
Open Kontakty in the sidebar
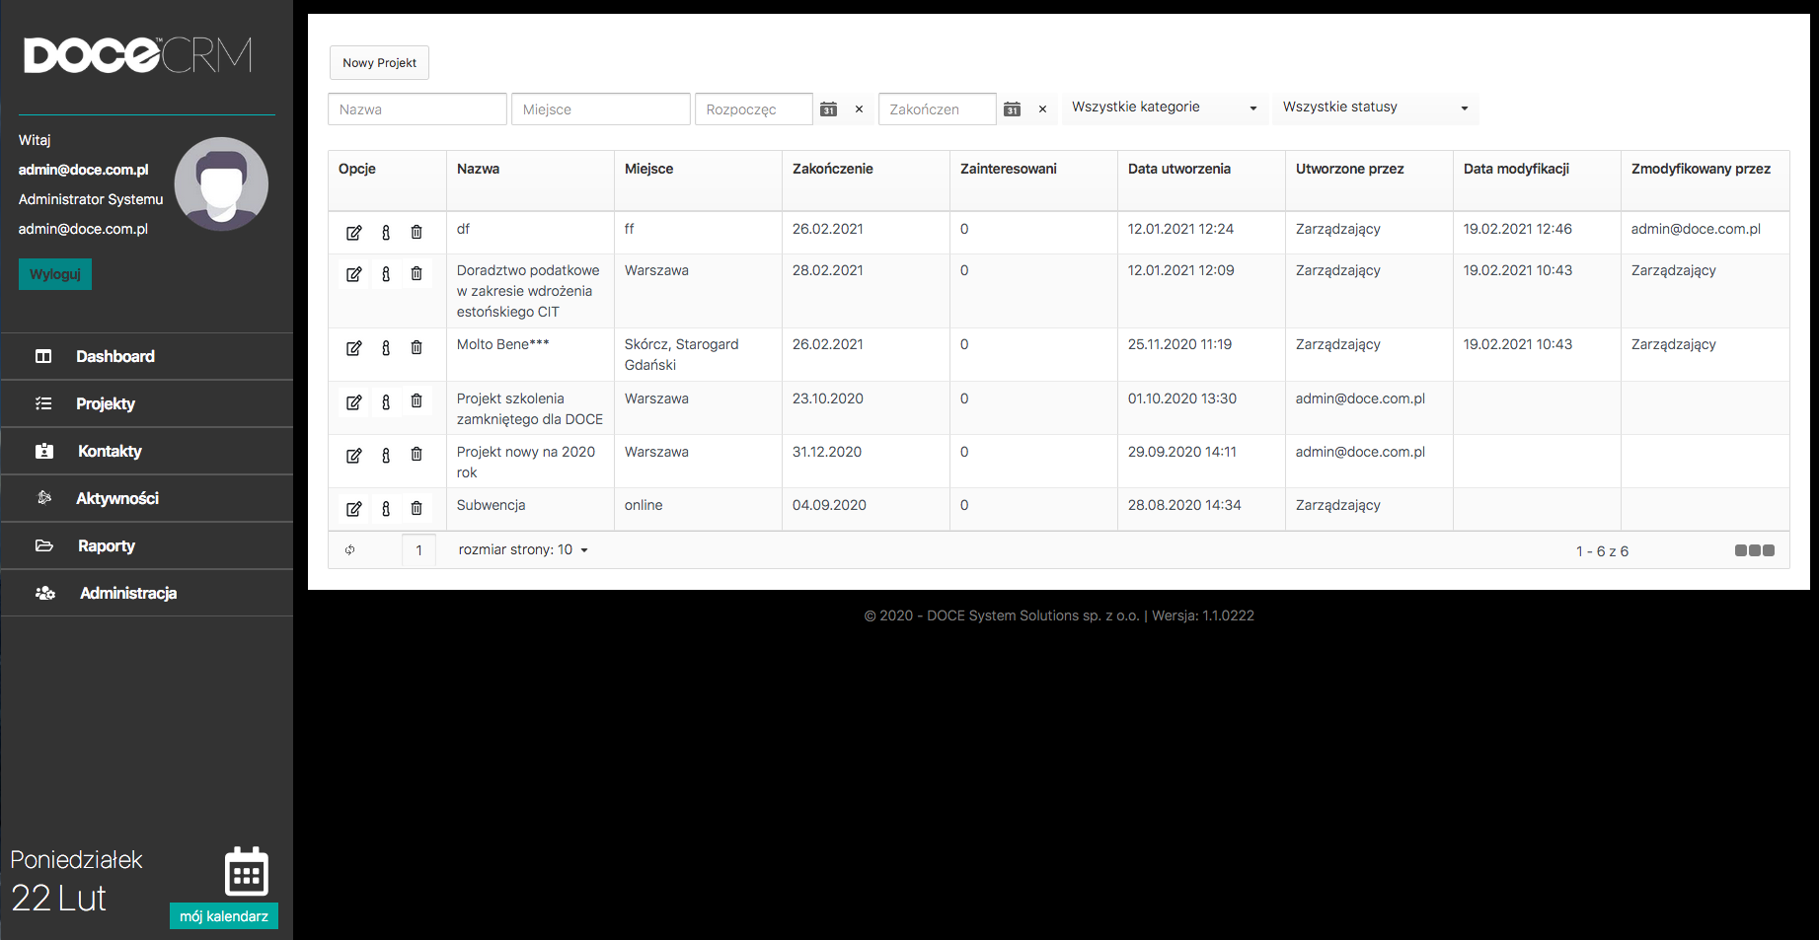tap(110, 451)
